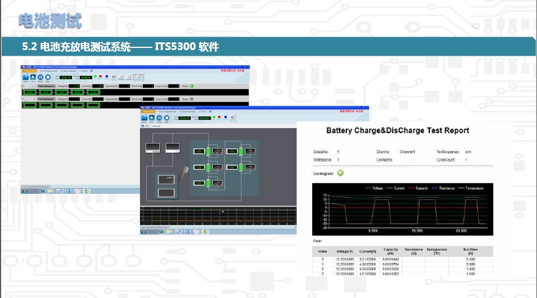Toggle the Current display button in toolbar
The image size is (537, 298).
[129, 77]
